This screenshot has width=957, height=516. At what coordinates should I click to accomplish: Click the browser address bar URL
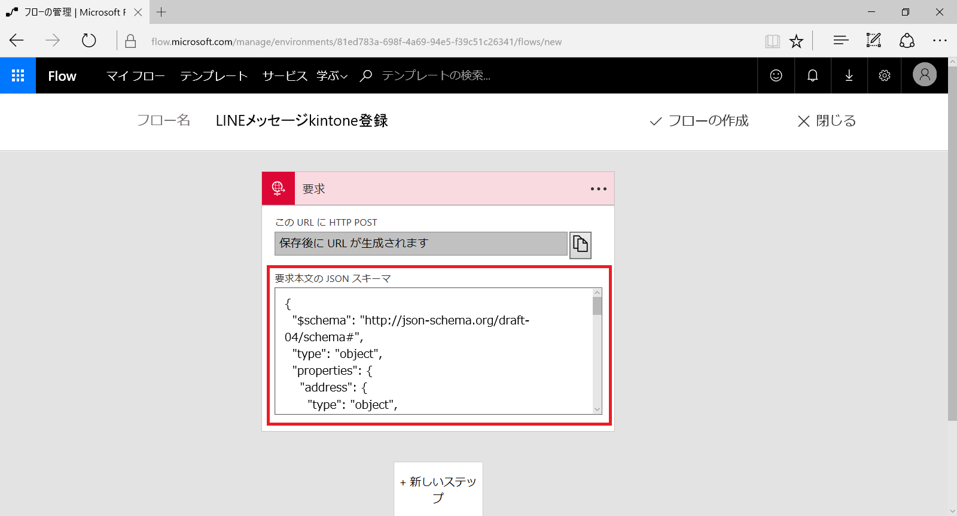(x=356, y=42)
